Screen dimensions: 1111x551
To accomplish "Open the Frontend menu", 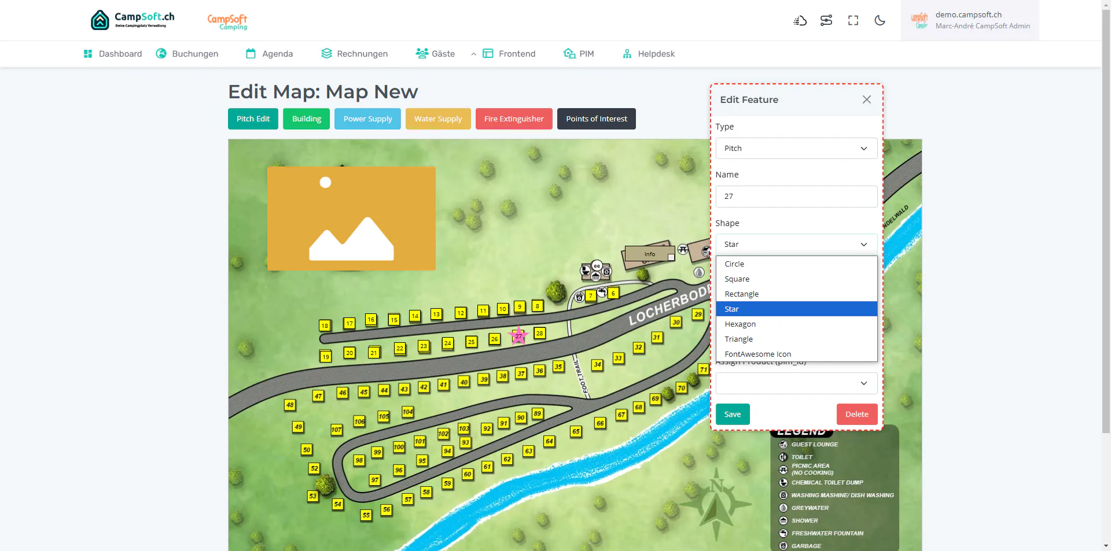I will (x=509, y=54).
